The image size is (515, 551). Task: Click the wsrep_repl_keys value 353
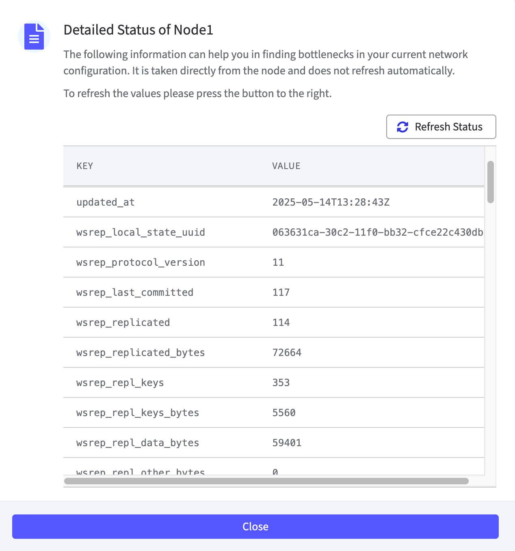pos(281,383)
